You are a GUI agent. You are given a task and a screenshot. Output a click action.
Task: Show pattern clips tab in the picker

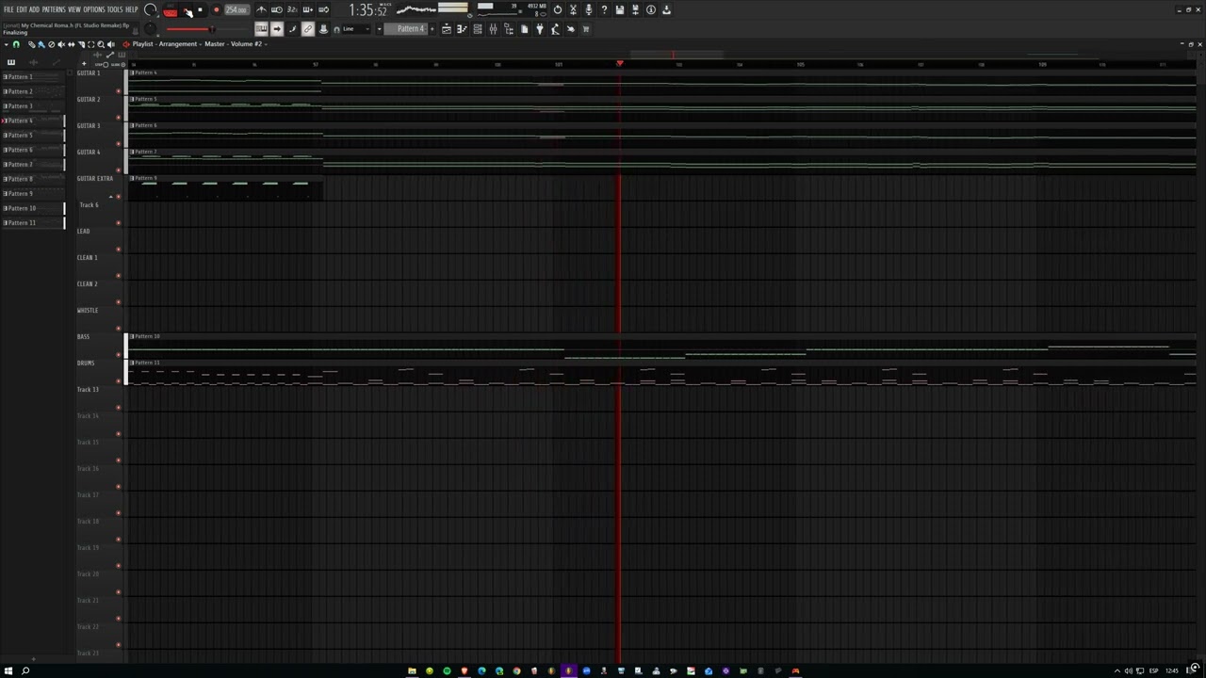point(11,62)
